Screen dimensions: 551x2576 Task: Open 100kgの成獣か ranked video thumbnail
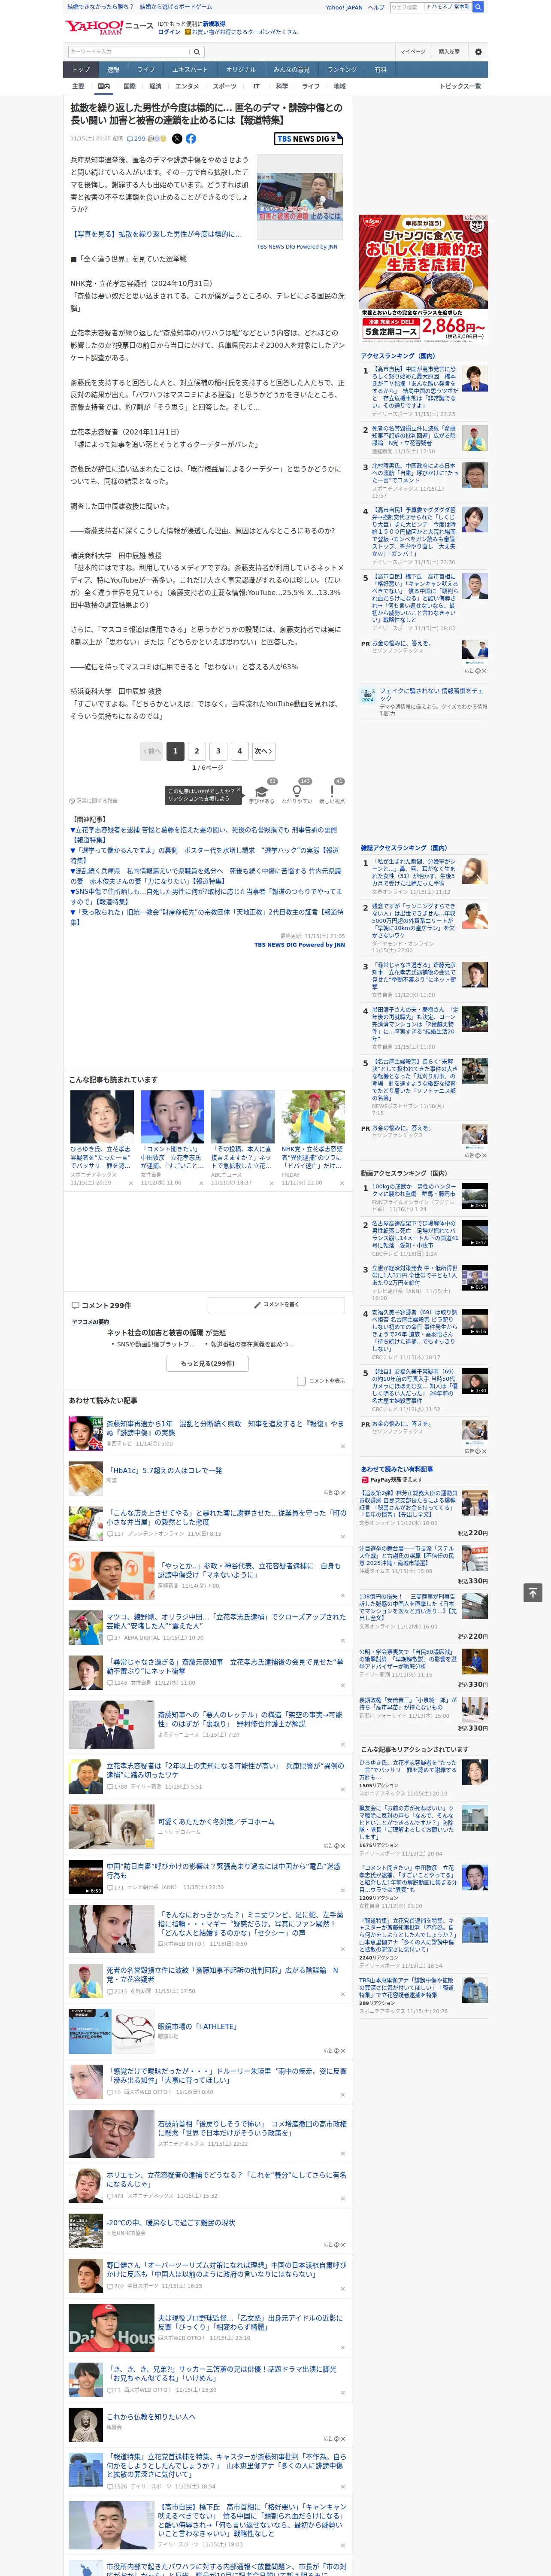click(x=475, y=1196)
